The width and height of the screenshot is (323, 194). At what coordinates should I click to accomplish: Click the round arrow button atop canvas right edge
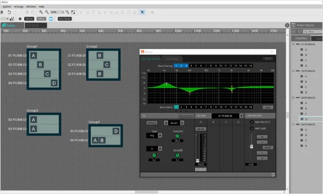pos(287,25)
